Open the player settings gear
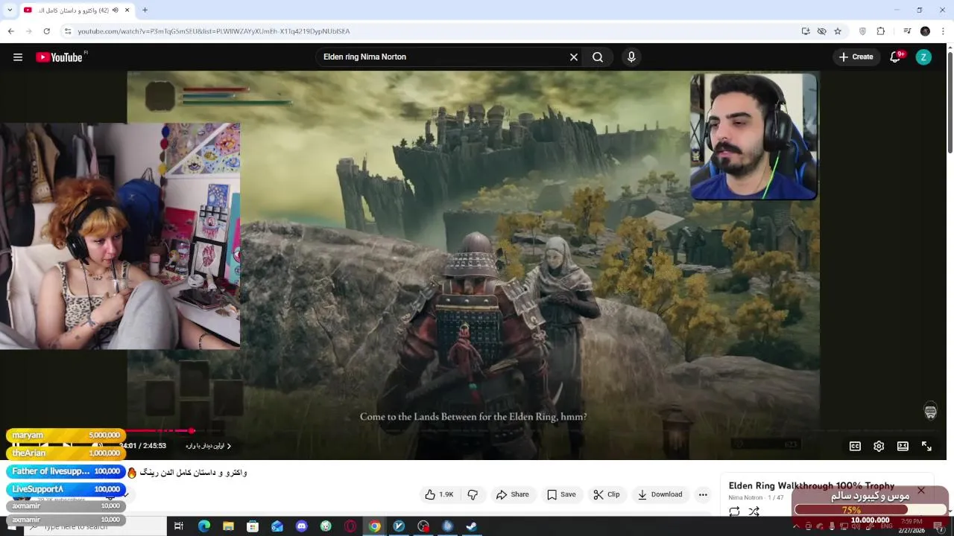 click(x=879, y=446)
